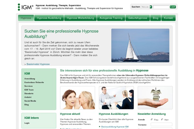Viewport: 194px width, 129px height.
Task: Open the Hypnose tab
Action: (26, 18)
